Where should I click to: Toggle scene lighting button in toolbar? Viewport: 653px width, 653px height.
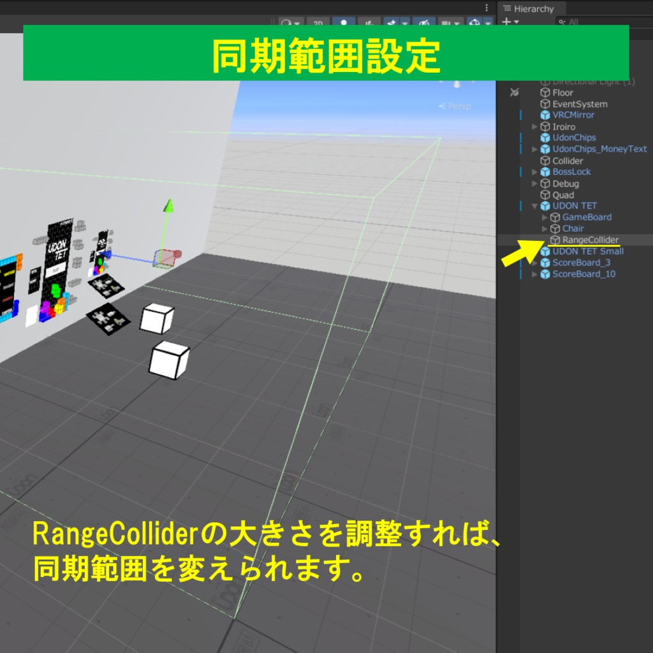tap(344, 22)
